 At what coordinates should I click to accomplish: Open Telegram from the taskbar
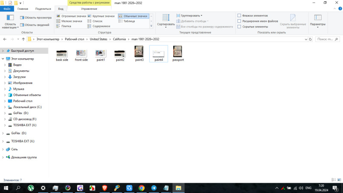pyautogui.click(x=153, y=188)
